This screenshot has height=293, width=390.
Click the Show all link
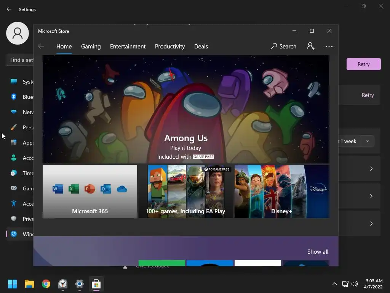pyautogui.click(x=318, y=252)
